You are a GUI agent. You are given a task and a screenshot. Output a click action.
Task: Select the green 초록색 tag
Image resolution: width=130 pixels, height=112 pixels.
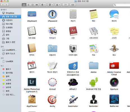click(10, 84)
